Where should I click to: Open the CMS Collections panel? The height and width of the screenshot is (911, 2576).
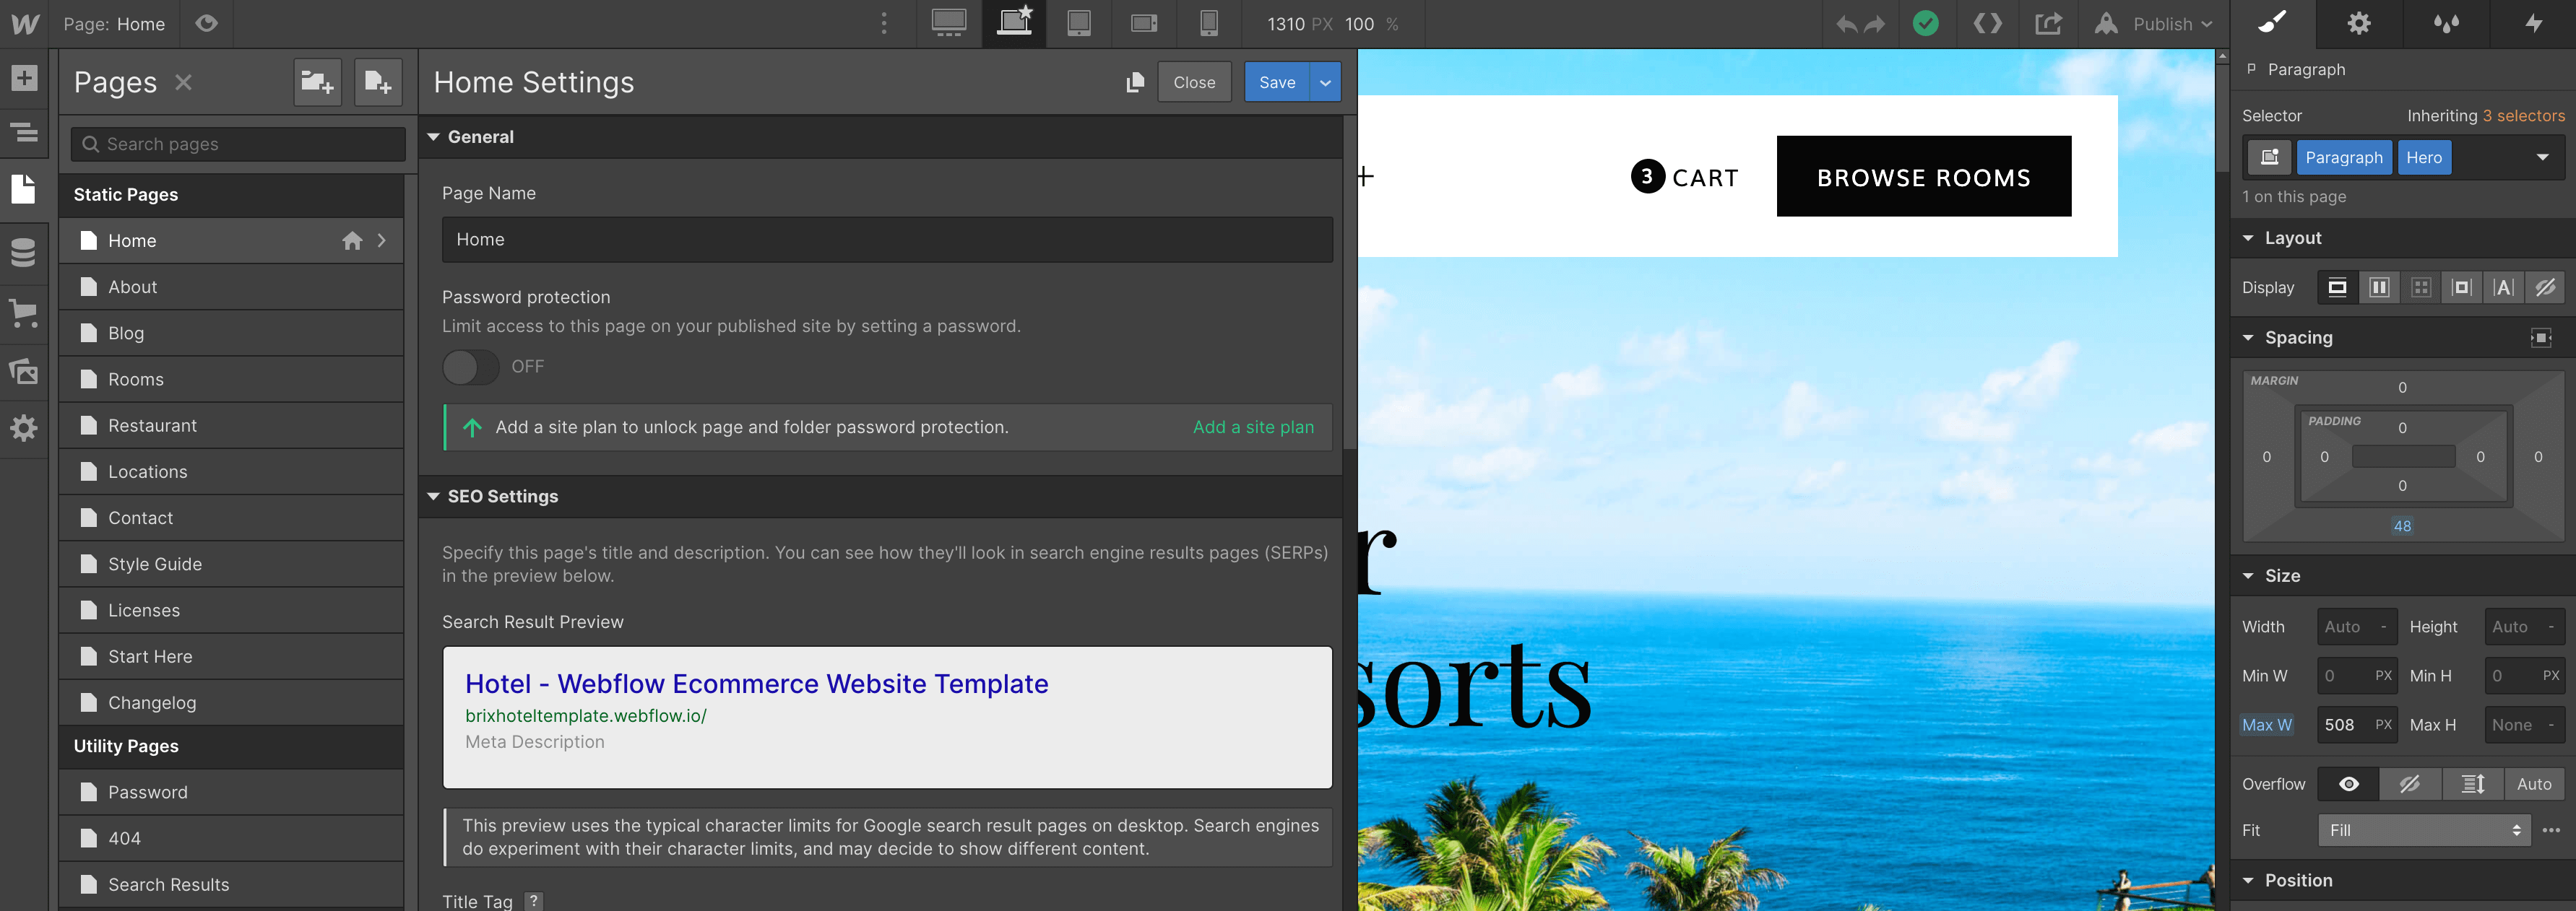click(24, 253)
